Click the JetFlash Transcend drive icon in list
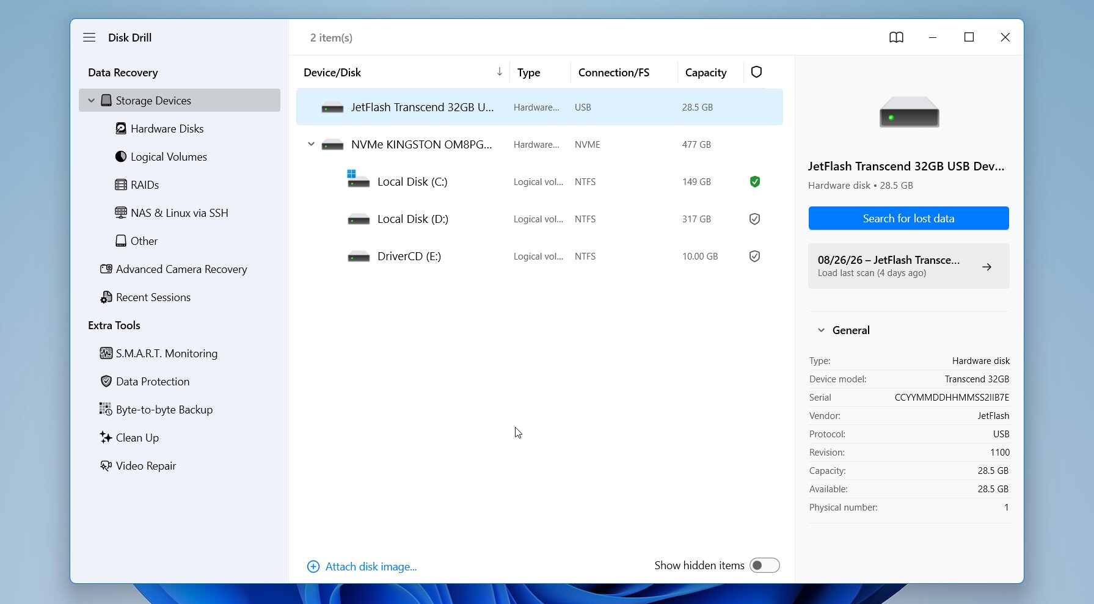 coord(332,107)
